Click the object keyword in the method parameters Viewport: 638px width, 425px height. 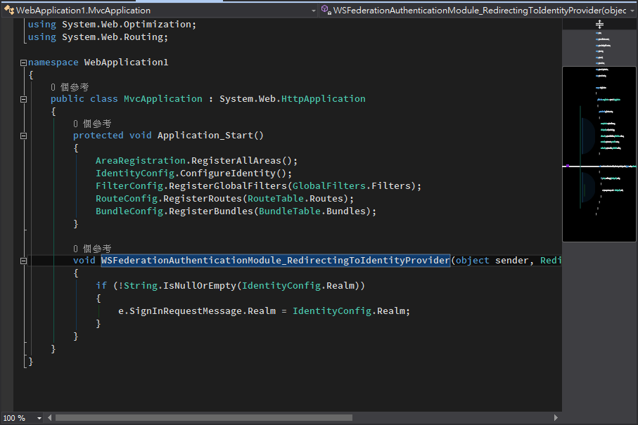472,261
